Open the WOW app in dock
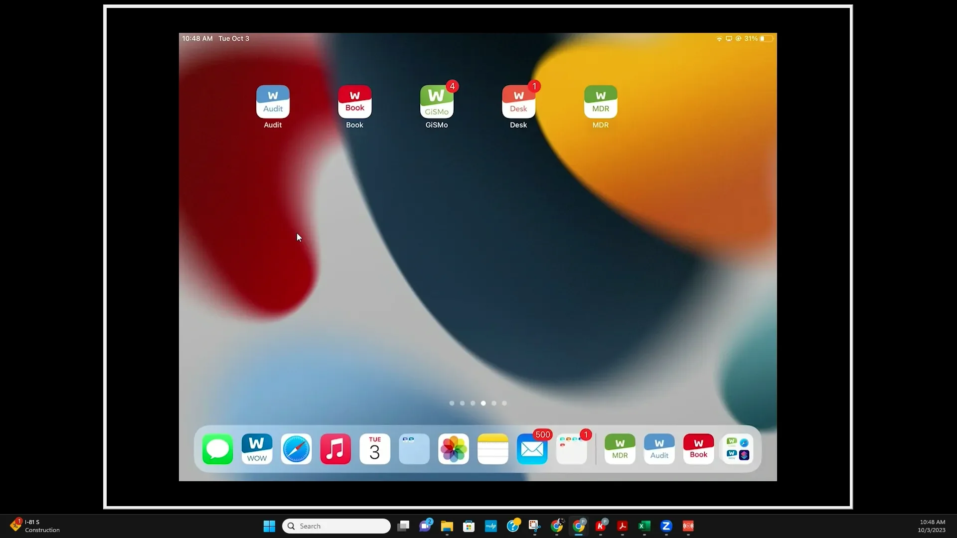The width and height of the screenshot is (957, 538). [257, 449]
